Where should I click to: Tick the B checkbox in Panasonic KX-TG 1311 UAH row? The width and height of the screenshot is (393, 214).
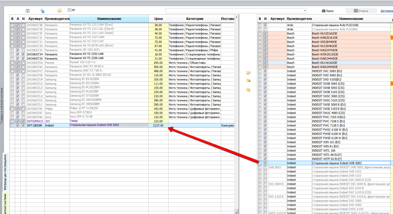(12, 25)
